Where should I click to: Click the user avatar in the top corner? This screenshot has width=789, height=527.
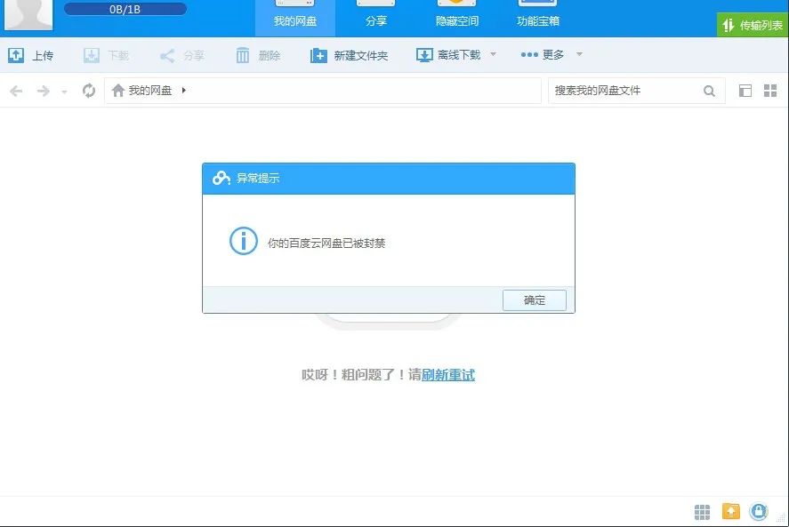28,16
